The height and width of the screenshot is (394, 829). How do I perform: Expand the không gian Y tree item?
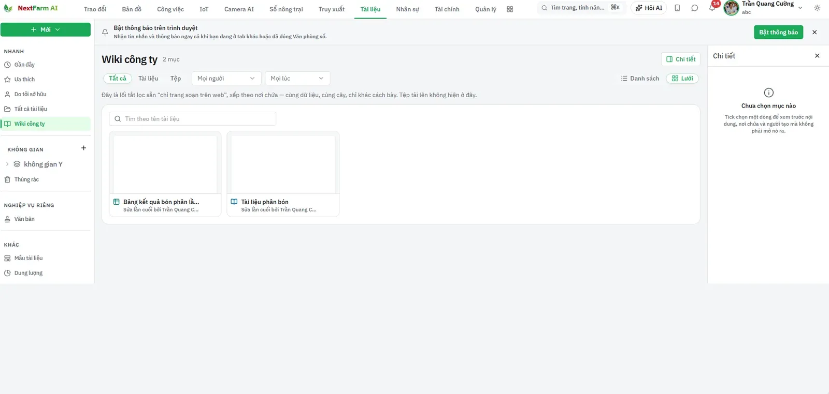[7, 164]
